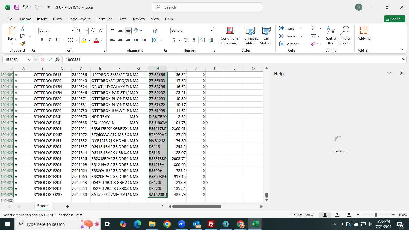The image size is (409, 230).
Task: Increase decimal places
Action: tap(203, 40)
